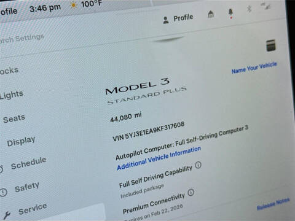This screenshot has height=221, width=295.
Task: Tap the 100°F temperature reading
Action: [92, 4]
